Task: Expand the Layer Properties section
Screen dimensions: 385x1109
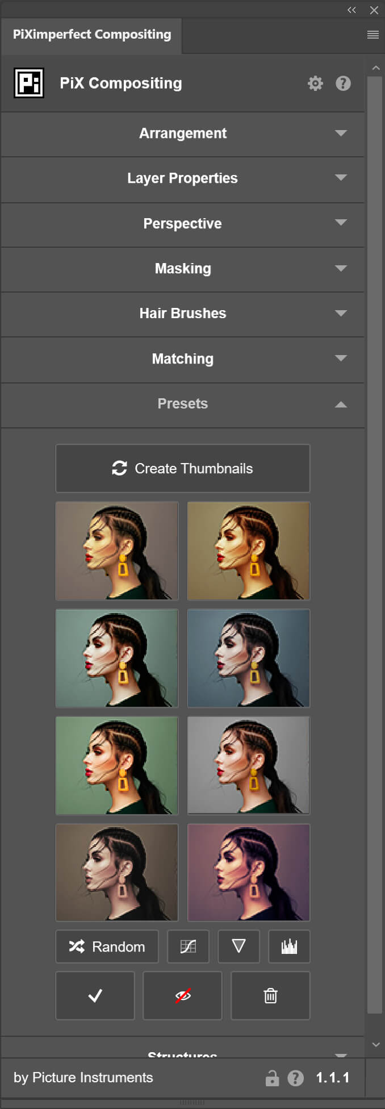Action: (x=182, y=178)
